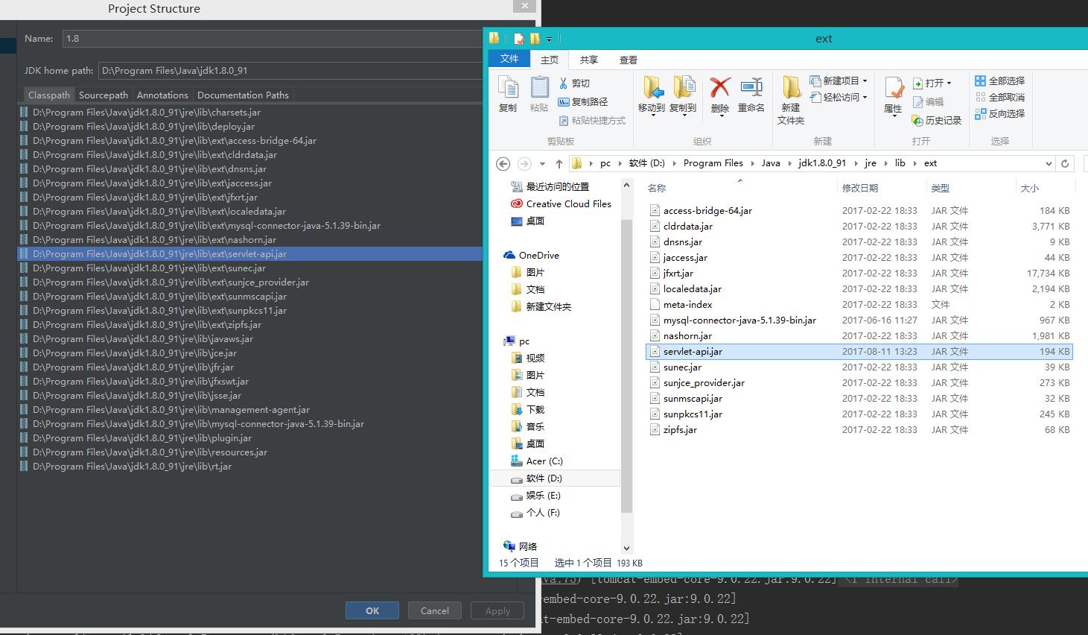Viewport: 1088px width, 635px height.
Task: Click Invert selection (反向选择) in ribbon
Action: (x=1000, y=113)
